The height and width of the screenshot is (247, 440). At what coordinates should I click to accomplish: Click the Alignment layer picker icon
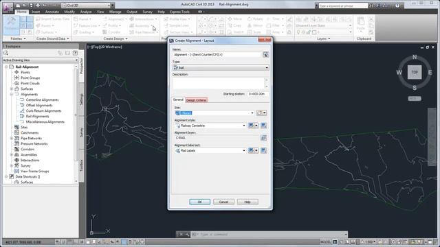tap(263, 138)
